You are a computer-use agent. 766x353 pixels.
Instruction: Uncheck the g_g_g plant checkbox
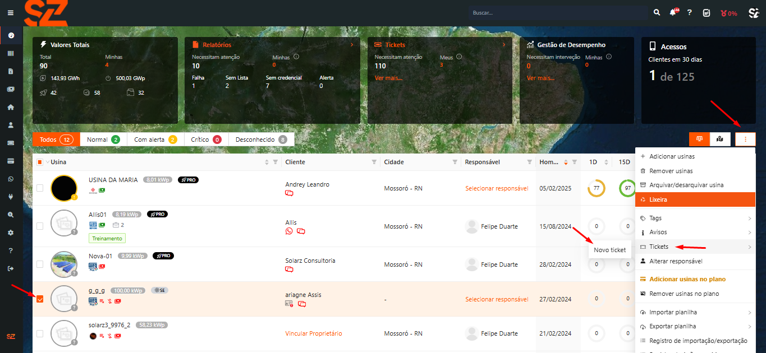40,299
